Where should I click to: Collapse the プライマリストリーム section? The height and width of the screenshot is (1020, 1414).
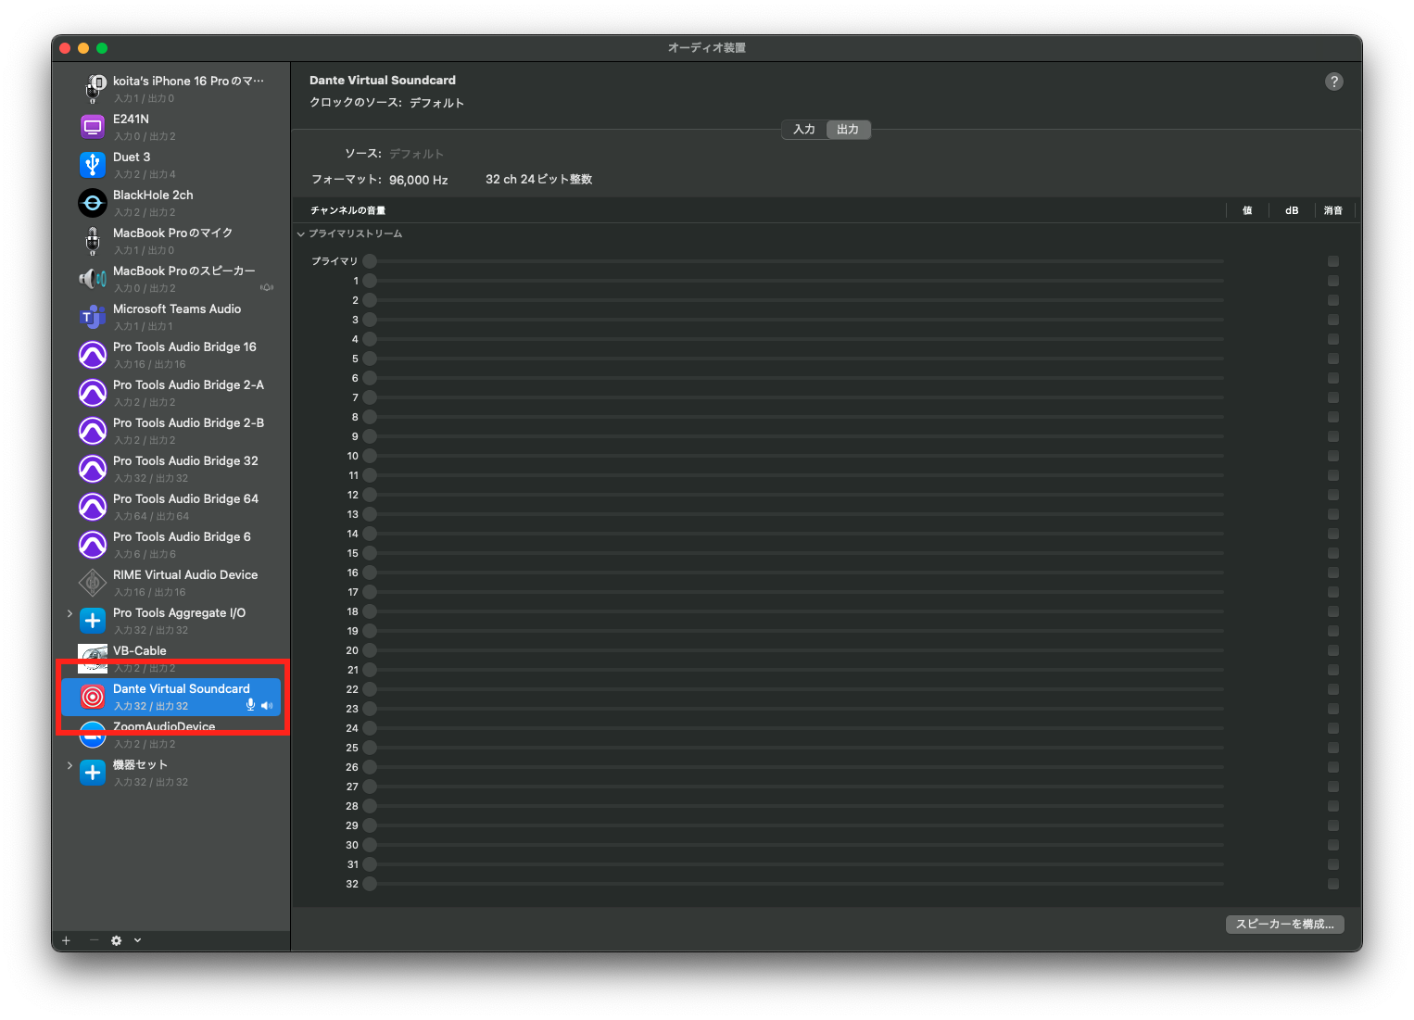click(301, 234)
